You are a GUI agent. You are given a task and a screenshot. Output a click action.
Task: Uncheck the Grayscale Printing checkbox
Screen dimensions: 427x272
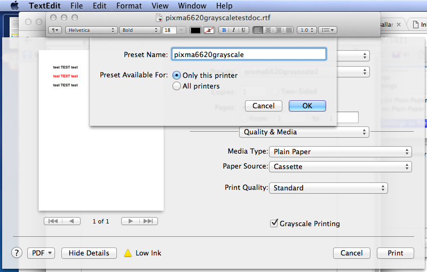[x=274, y=223]
